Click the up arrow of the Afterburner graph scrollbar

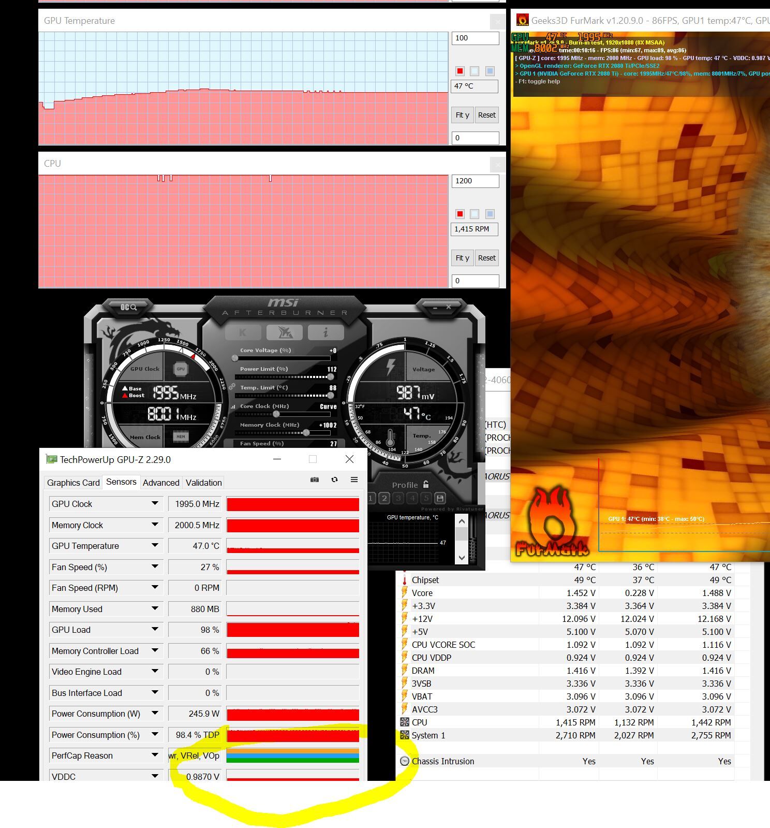(462, 521)
